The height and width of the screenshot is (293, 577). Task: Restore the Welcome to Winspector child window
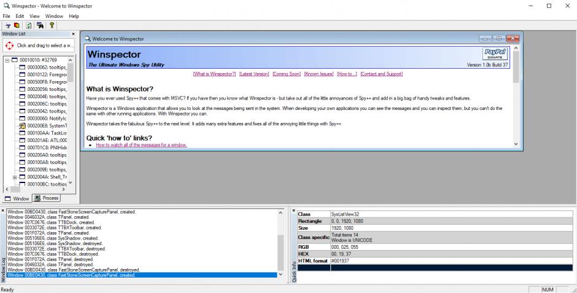coord(499,39)
